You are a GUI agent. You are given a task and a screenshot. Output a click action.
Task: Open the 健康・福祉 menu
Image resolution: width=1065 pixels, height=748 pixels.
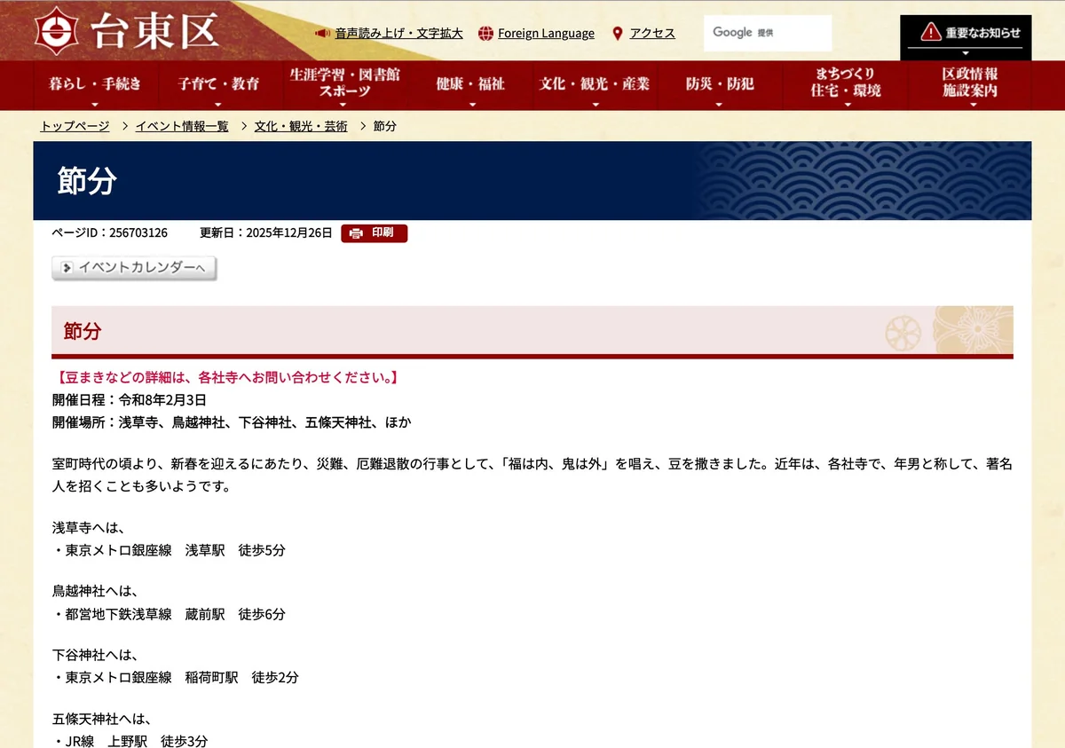pos(470,85)
